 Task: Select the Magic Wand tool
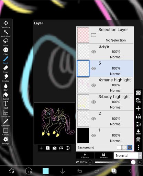tap(5, 33)
